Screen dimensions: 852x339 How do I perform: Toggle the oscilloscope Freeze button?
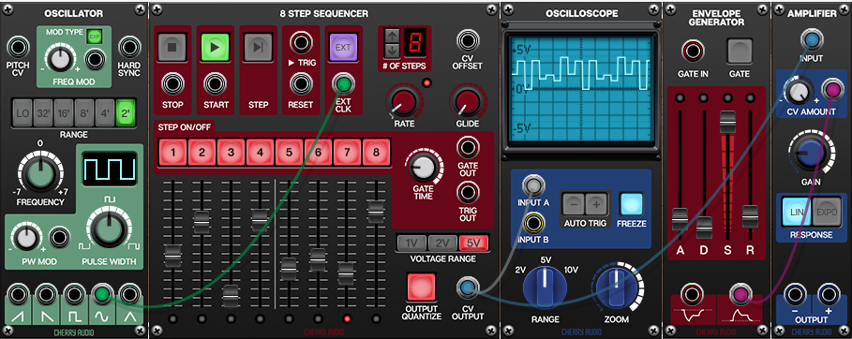pyautogui.click(x=632, y=204)
